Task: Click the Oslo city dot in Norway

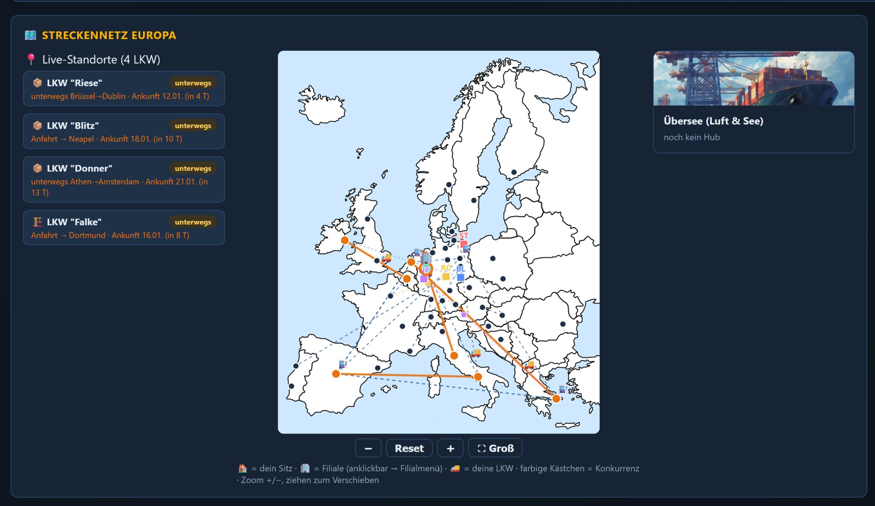Action: point(449,184)
